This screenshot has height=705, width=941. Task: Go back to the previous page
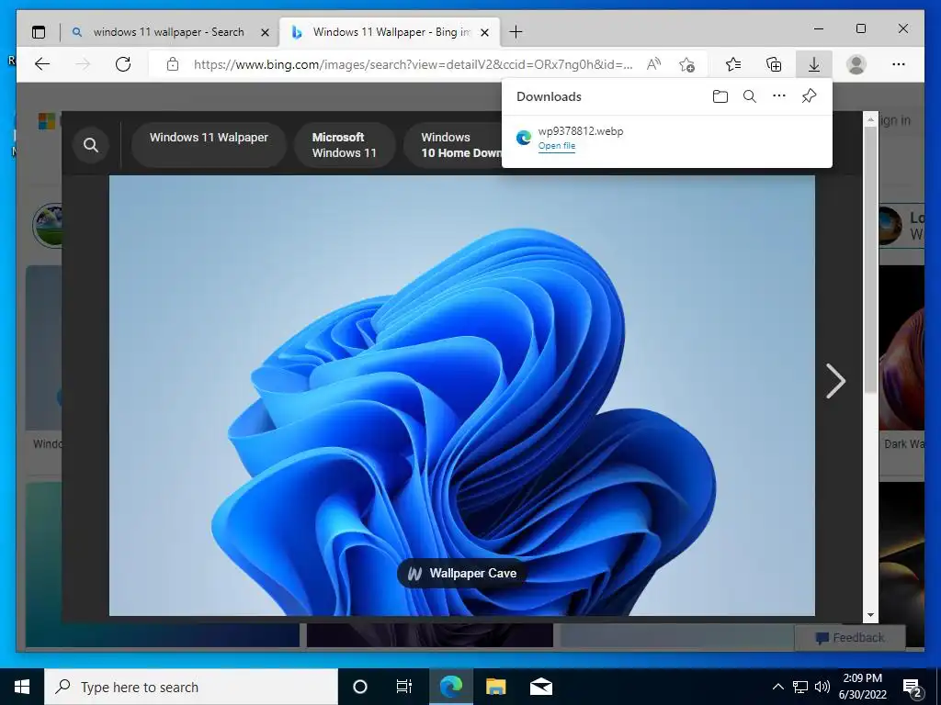42,64
